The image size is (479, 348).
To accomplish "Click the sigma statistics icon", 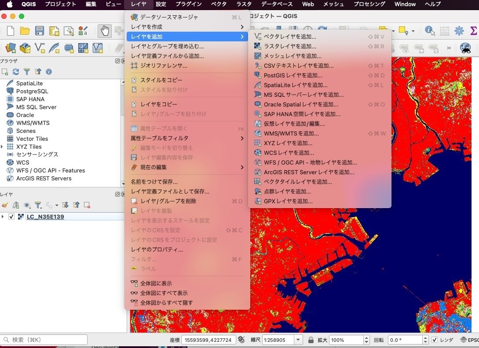I will pos(474,30).
